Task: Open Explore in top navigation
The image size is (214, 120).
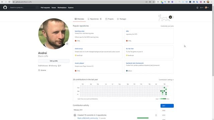Action: 71,8
